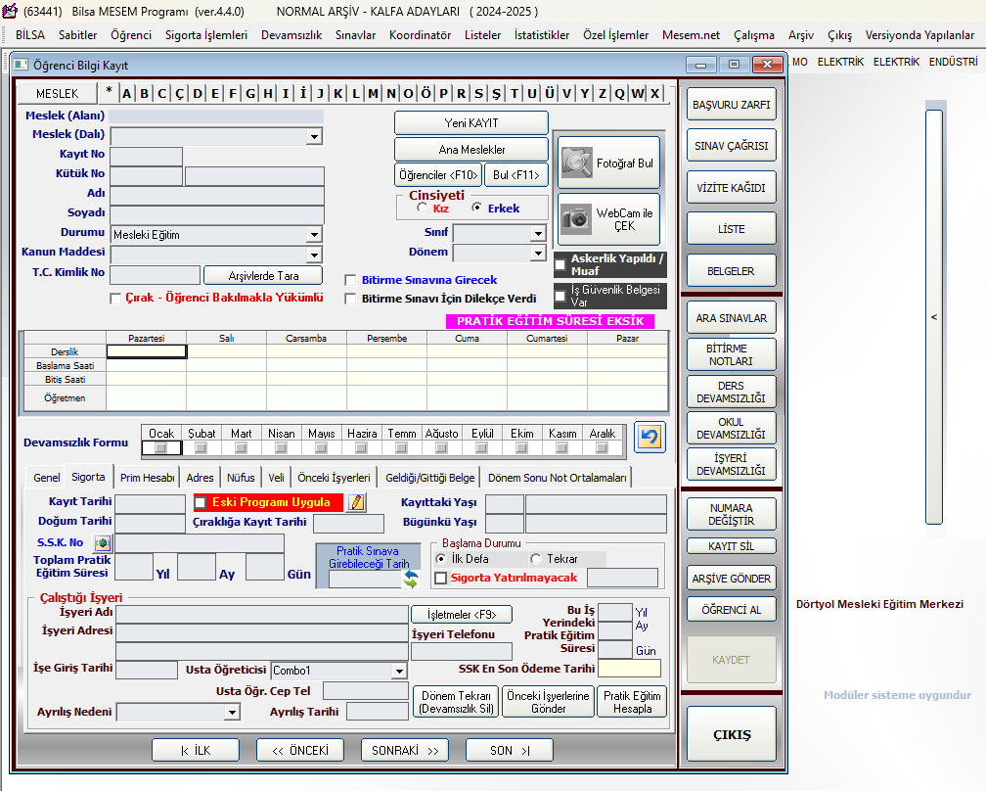Image resolution: width=986 pixels, height=791 pixels.
Task: Click the globe icon beside S.S.K. No
Action: pos(103,542)
